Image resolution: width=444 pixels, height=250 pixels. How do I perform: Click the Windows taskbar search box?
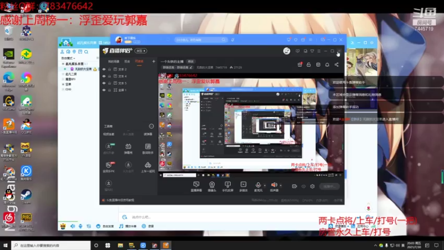point(51,245)
